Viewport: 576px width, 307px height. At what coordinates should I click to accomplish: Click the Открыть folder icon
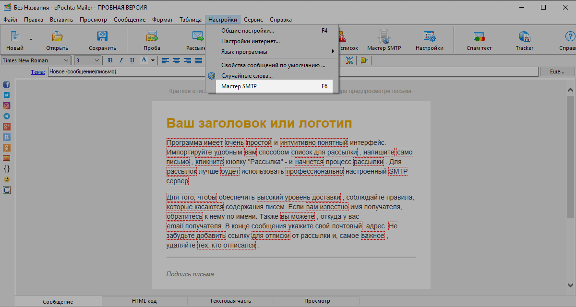pyautogui.click(x=57, y=36)
